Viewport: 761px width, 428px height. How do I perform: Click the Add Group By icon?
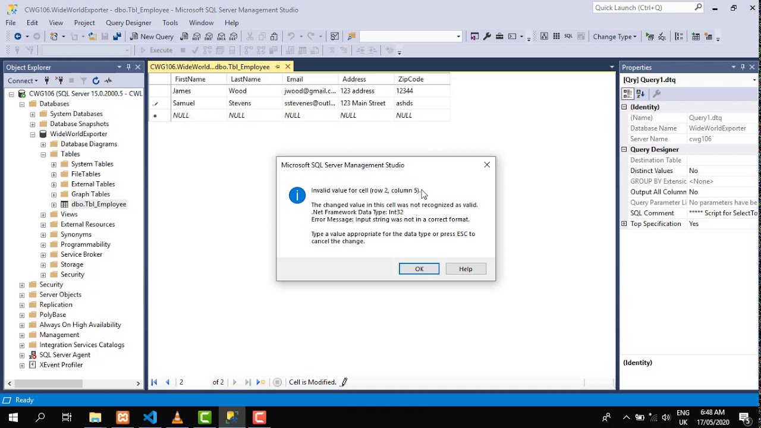(679, 36)
